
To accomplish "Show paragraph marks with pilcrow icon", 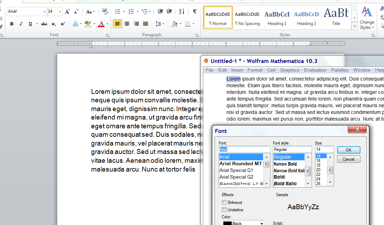I will click(194, 12).
